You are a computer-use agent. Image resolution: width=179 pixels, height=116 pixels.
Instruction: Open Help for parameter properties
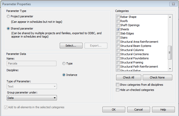tap(163, 110)
